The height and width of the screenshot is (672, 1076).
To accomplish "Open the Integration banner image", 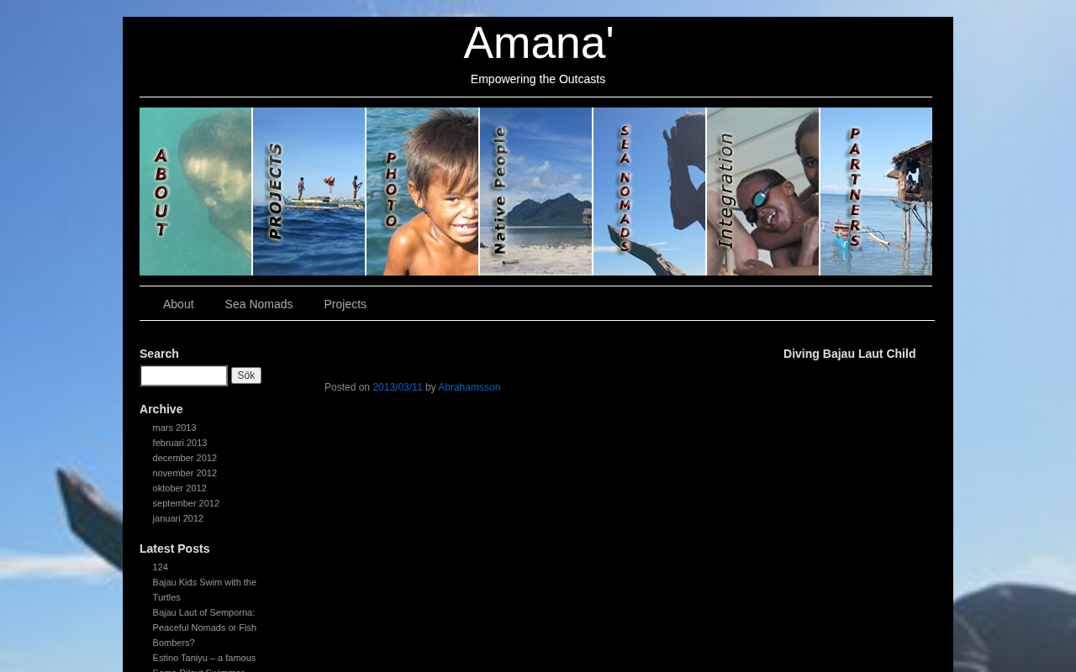I will coord(762,192).
